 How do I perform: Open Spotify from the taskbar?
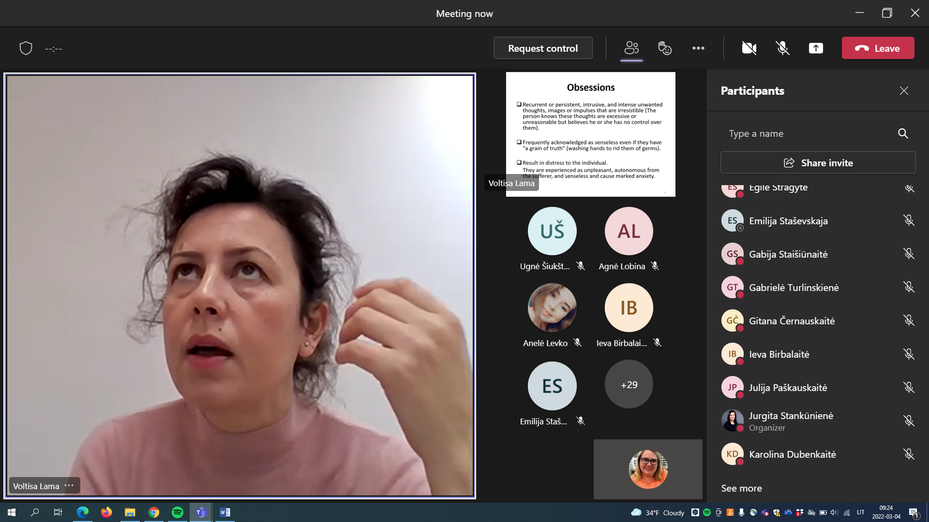178,512
